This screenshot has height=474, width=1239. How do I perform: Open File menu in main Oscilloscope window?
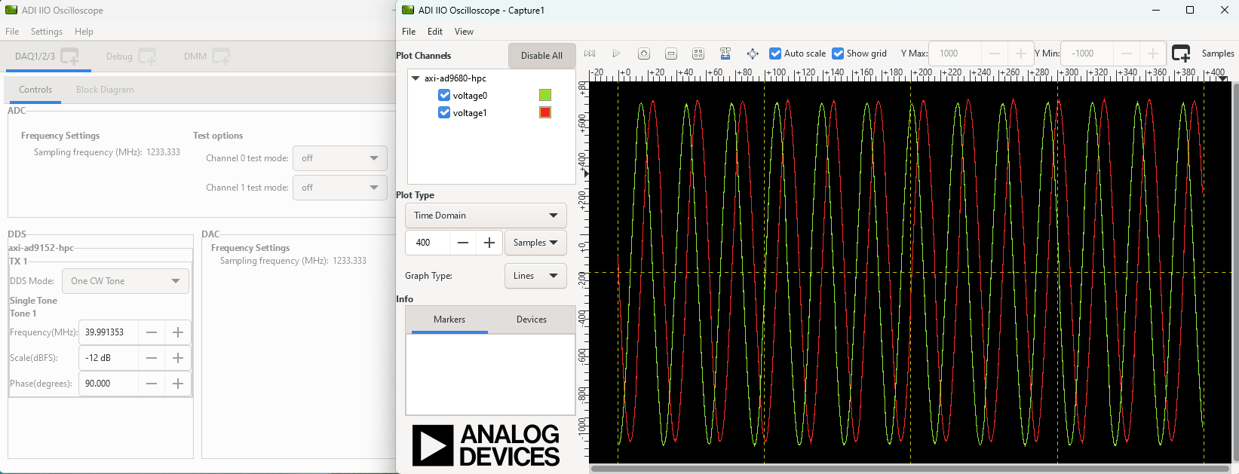click(12, 32)
